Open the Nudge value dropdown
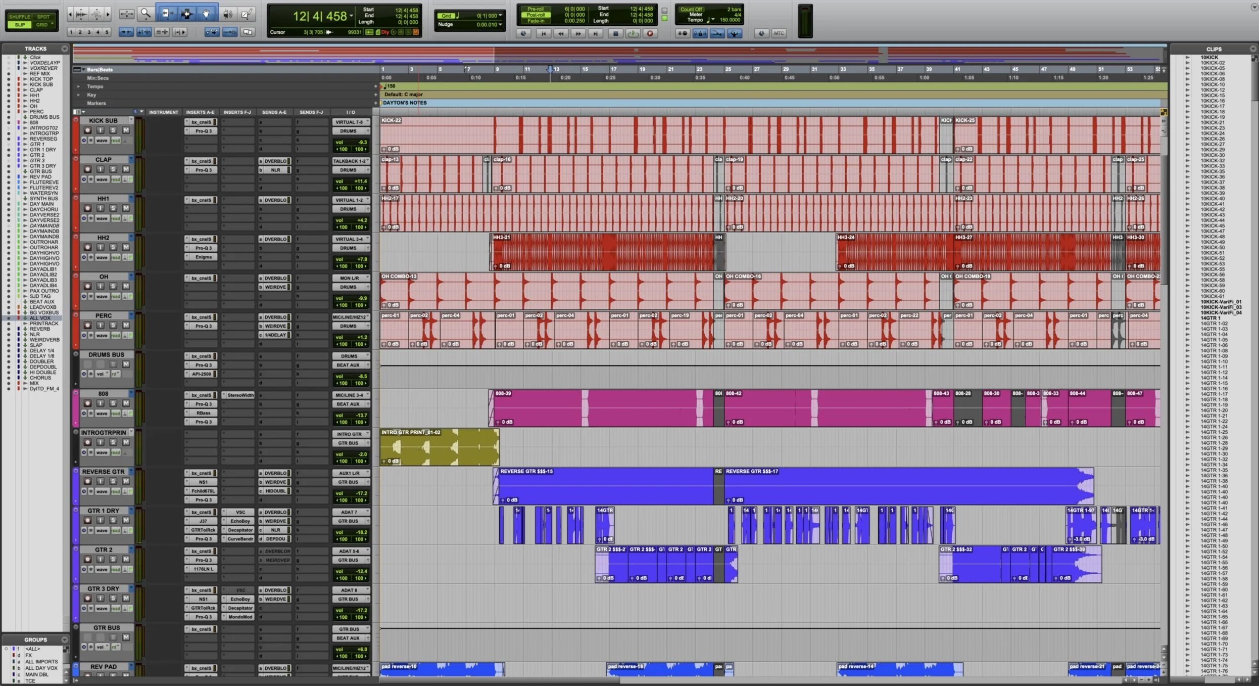The height and width of the screenshot is (686, 1259). click(500, 24)
